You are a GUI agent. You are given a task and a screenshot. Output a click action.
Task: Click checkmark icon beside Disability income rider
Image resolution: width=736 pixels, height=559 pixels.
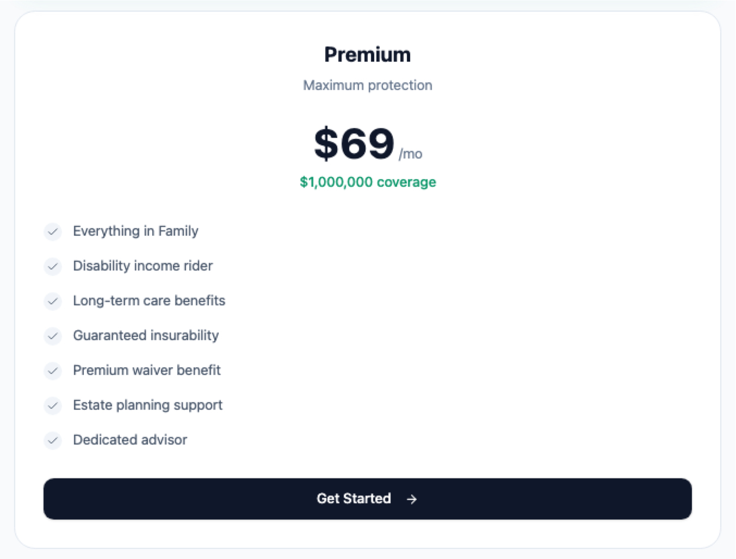click(53, 266)
